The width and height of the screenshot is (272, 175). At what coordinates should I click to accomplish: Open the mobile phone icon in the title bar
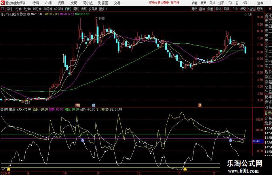point(237,3)
